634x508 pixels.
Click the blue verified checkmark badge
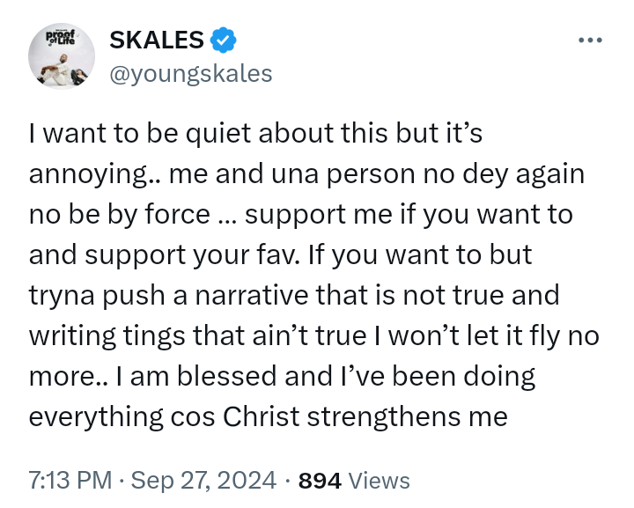(223, 40)
